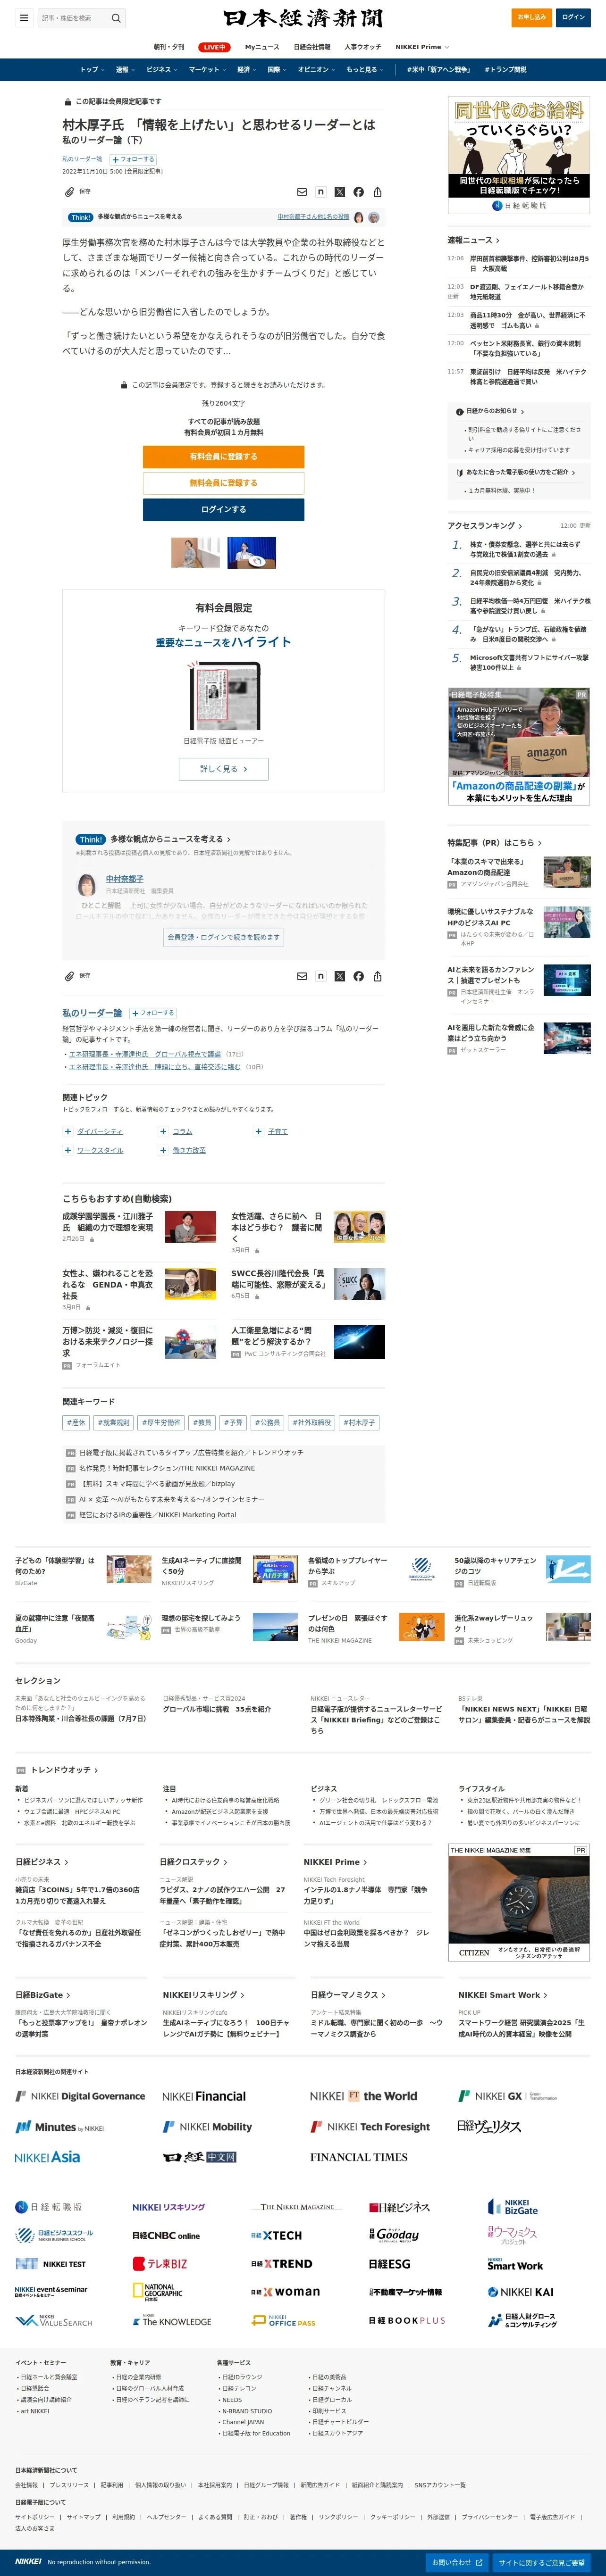Toggle フォローする next to the article title tag
Viewport: 606px width, 2576px height.
(x=133, y=159)
